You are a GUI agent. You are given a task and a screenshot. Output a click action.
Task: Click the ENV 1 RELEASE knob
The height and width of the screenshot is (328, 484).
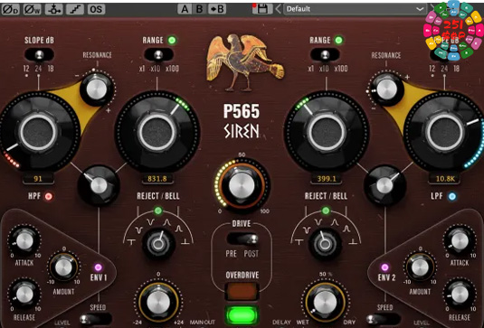click(24, 295)
